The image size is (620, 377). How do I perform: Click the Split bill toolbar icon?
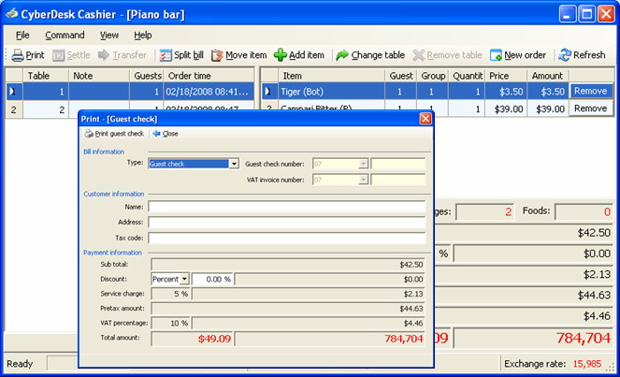pyautogui.click(x=166, y=55)
